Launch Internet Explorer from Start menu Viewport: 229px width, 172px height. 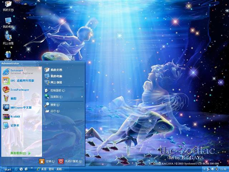[21, 72]
